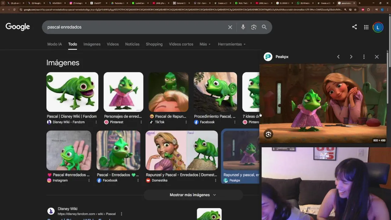Clear the search query with the X icon
391x220 pixels.
point(230,27)
